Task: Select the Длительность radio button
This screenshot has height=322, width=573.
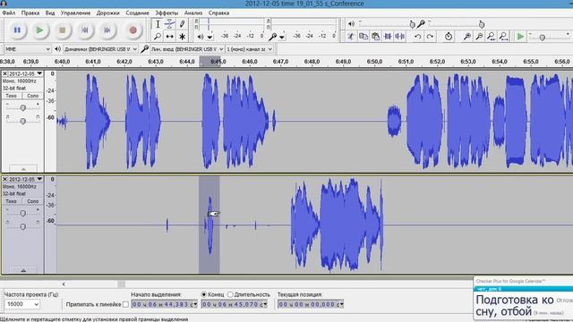Action: click(230, 294)
